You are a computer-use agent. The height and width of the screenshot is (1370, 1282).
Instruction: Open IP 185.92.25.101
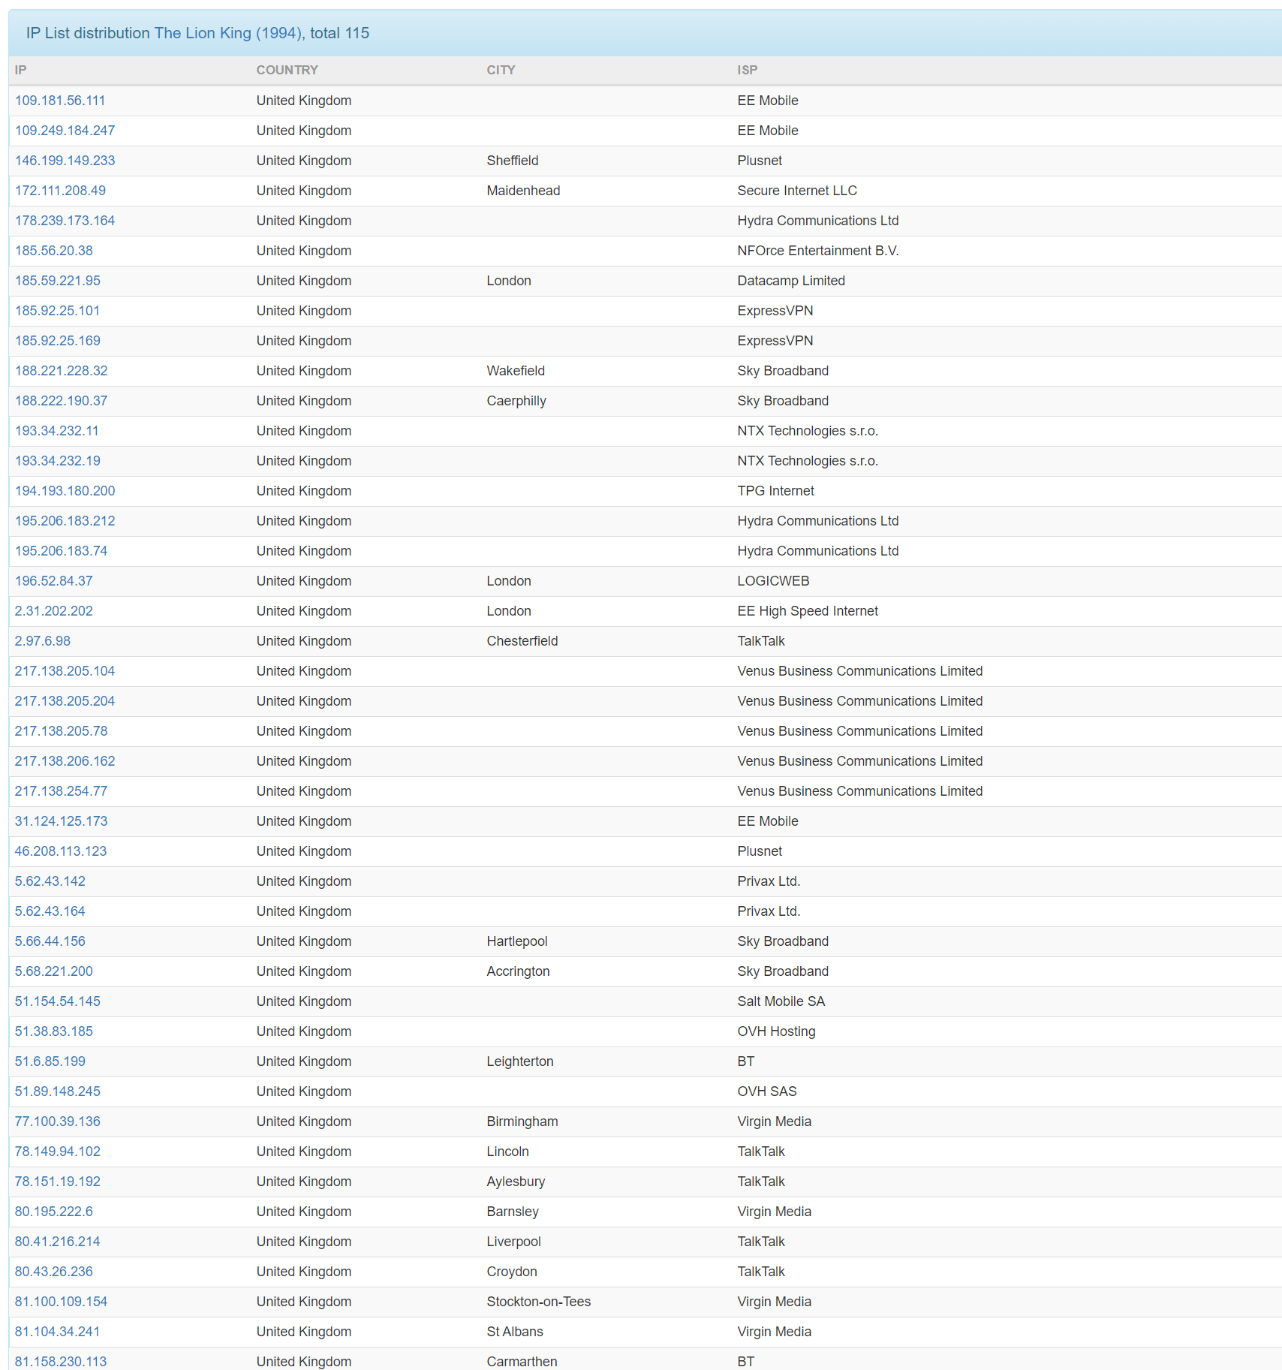click(58, 311)
